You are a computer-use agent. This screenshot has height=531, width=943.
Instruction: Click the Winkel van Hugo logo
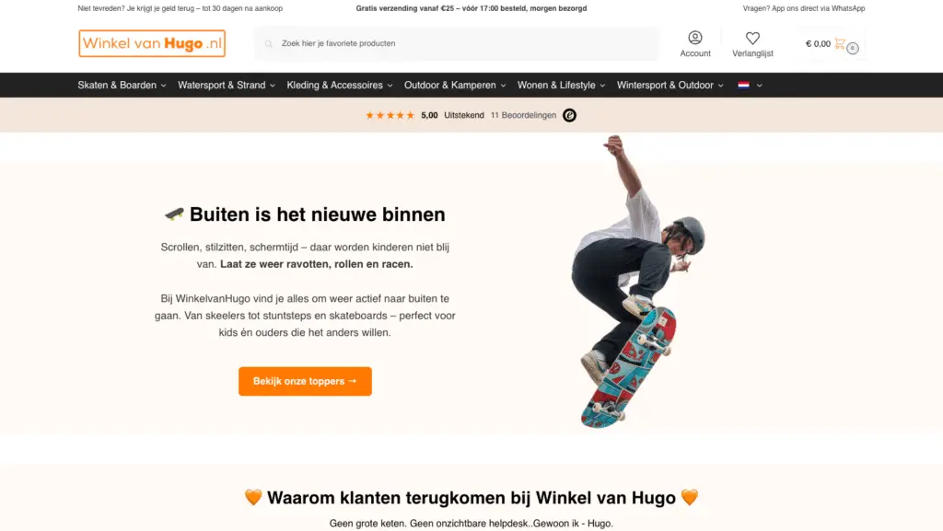pos(152,43)
